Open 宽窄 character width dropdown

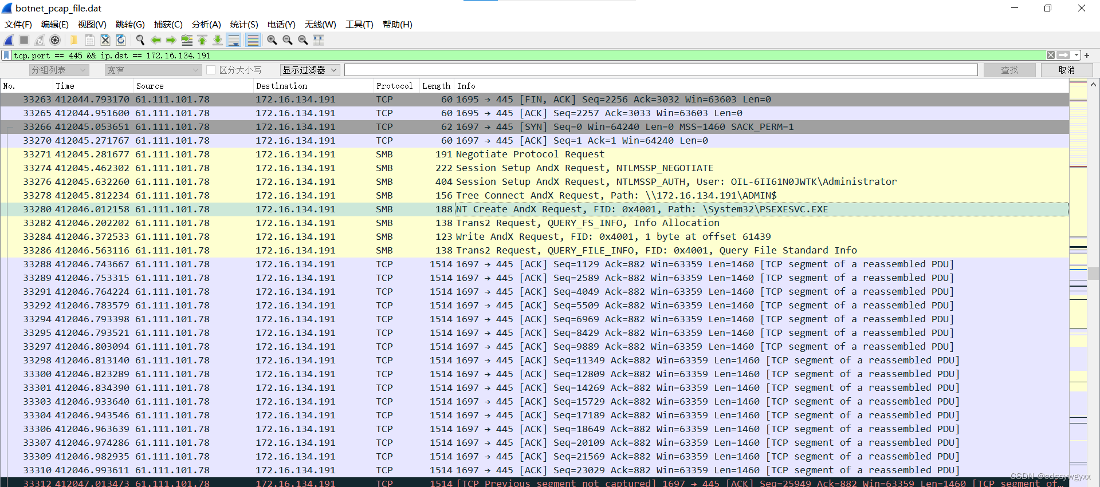[154, 70]
